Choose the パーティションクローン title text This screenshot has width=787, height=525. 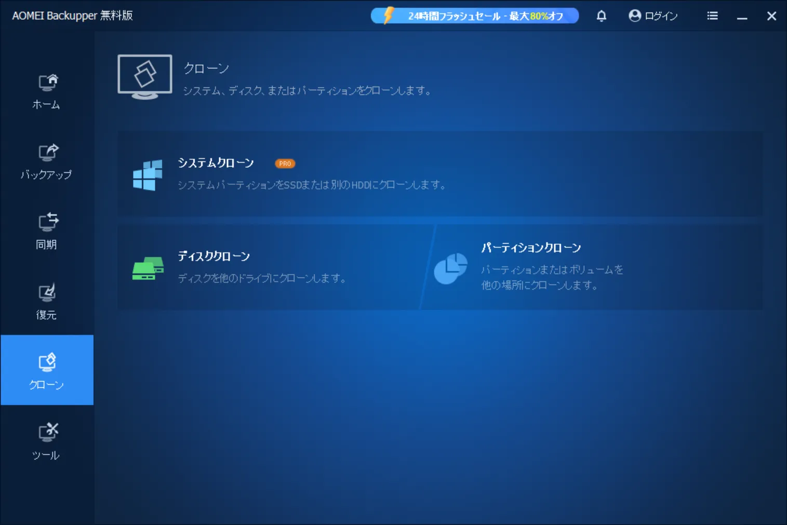click(x=530, y=248)
